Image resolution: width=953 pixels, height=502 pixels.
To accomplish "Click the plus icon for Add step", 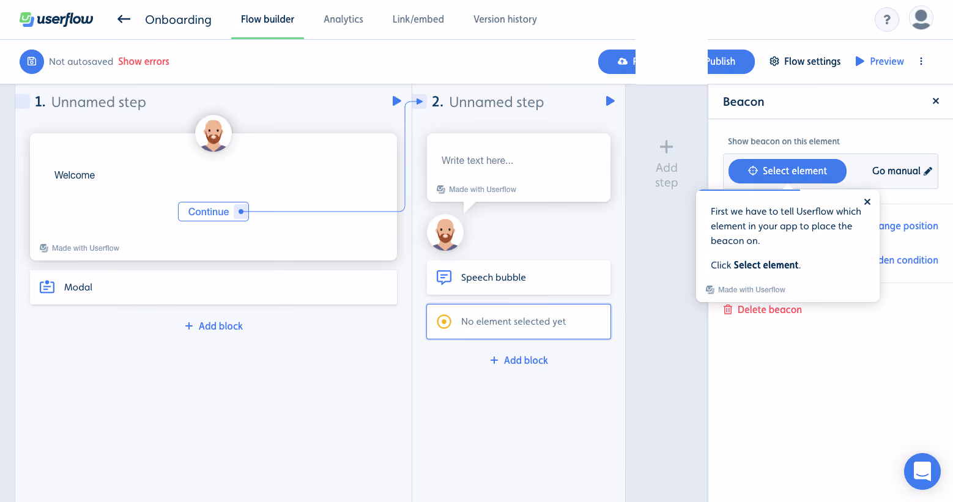I will [666, 147].
